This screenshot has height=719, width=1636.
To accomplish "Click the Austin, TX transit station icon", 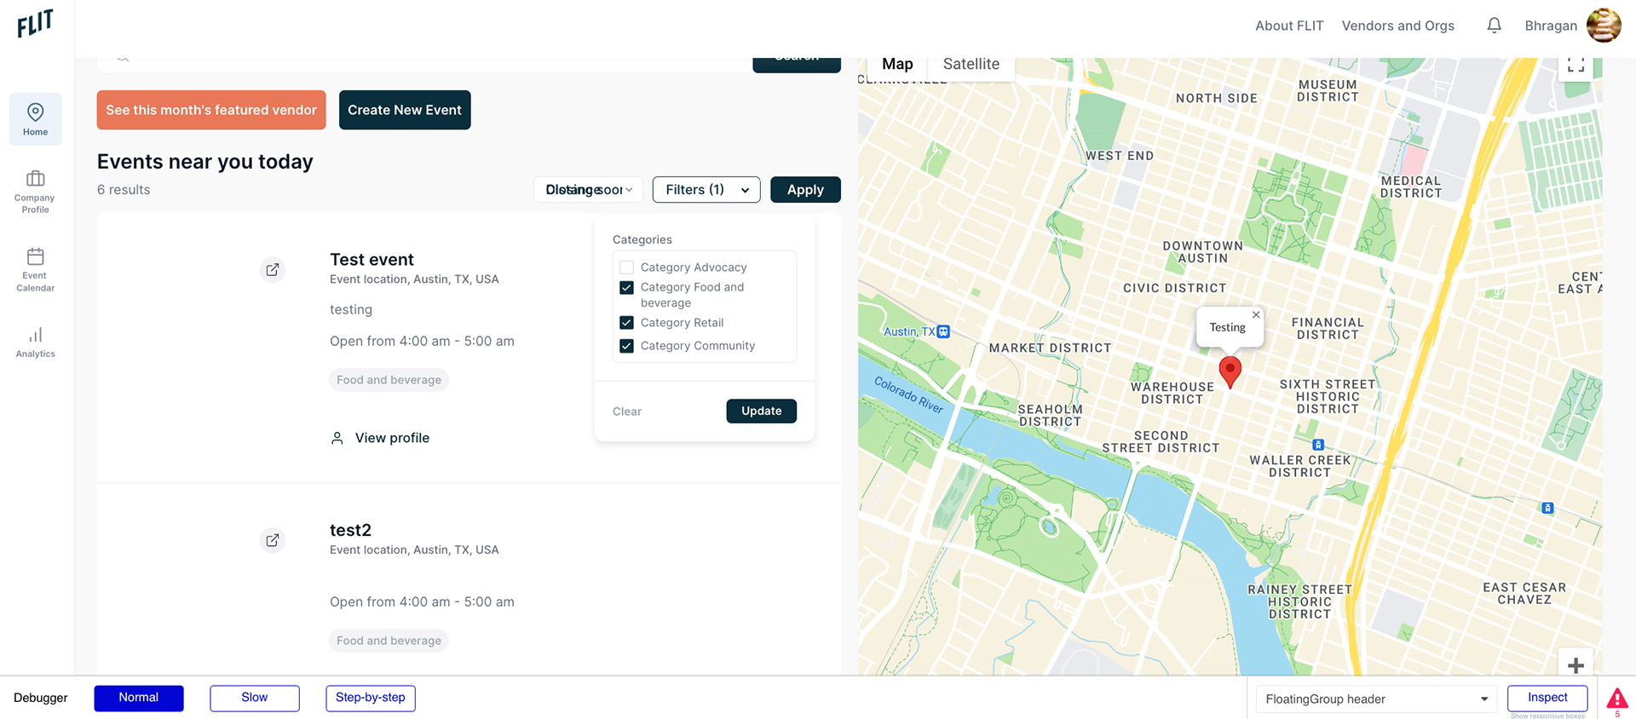I will point(943,331).
